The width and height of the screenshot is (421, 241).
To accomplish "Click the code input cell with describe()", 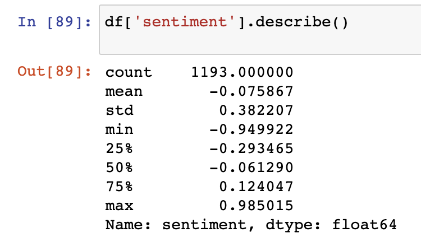I will (260, 30).
